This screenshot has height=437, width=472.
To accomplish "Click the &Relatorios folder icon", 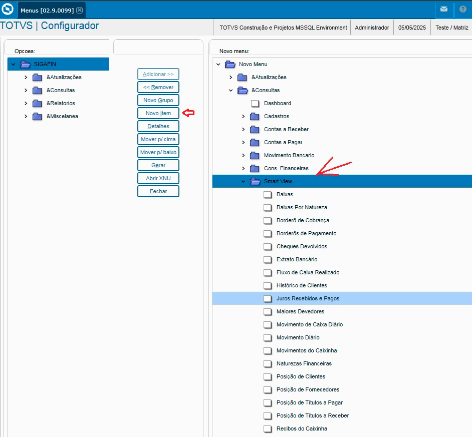I will click(37, 103).
